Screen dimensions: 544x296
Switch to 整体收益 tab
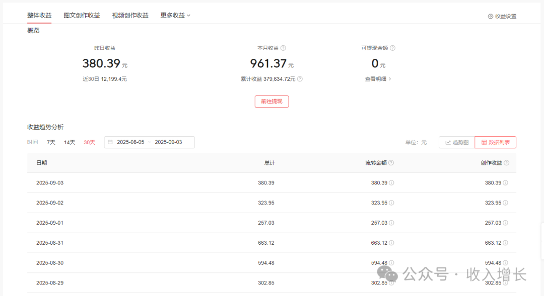click(x=39, y=15)
